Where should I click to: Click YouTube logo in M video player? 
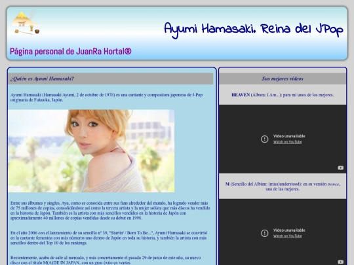coord(340,262)
